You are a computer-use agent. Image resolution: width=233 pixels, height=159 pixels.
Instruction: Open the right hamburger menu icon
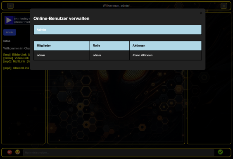(x=224, y=6)
